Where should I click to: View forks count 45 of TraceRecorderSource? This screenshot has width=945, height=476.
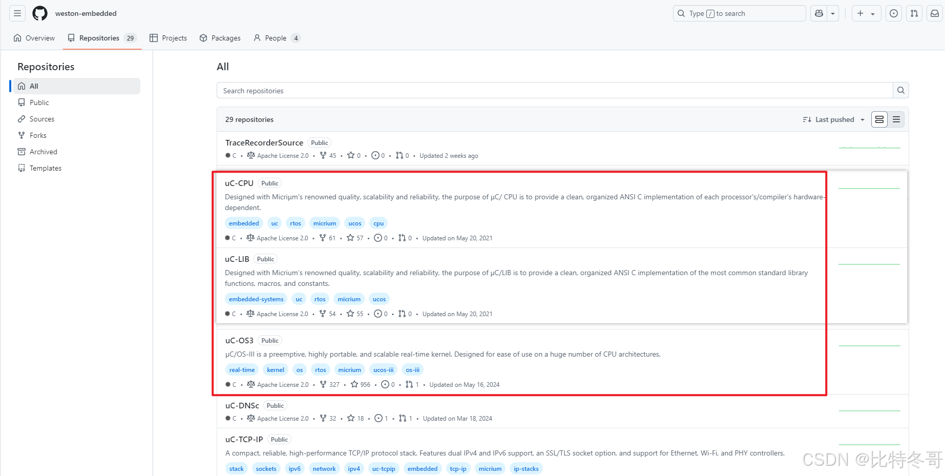tap(328, 155)
